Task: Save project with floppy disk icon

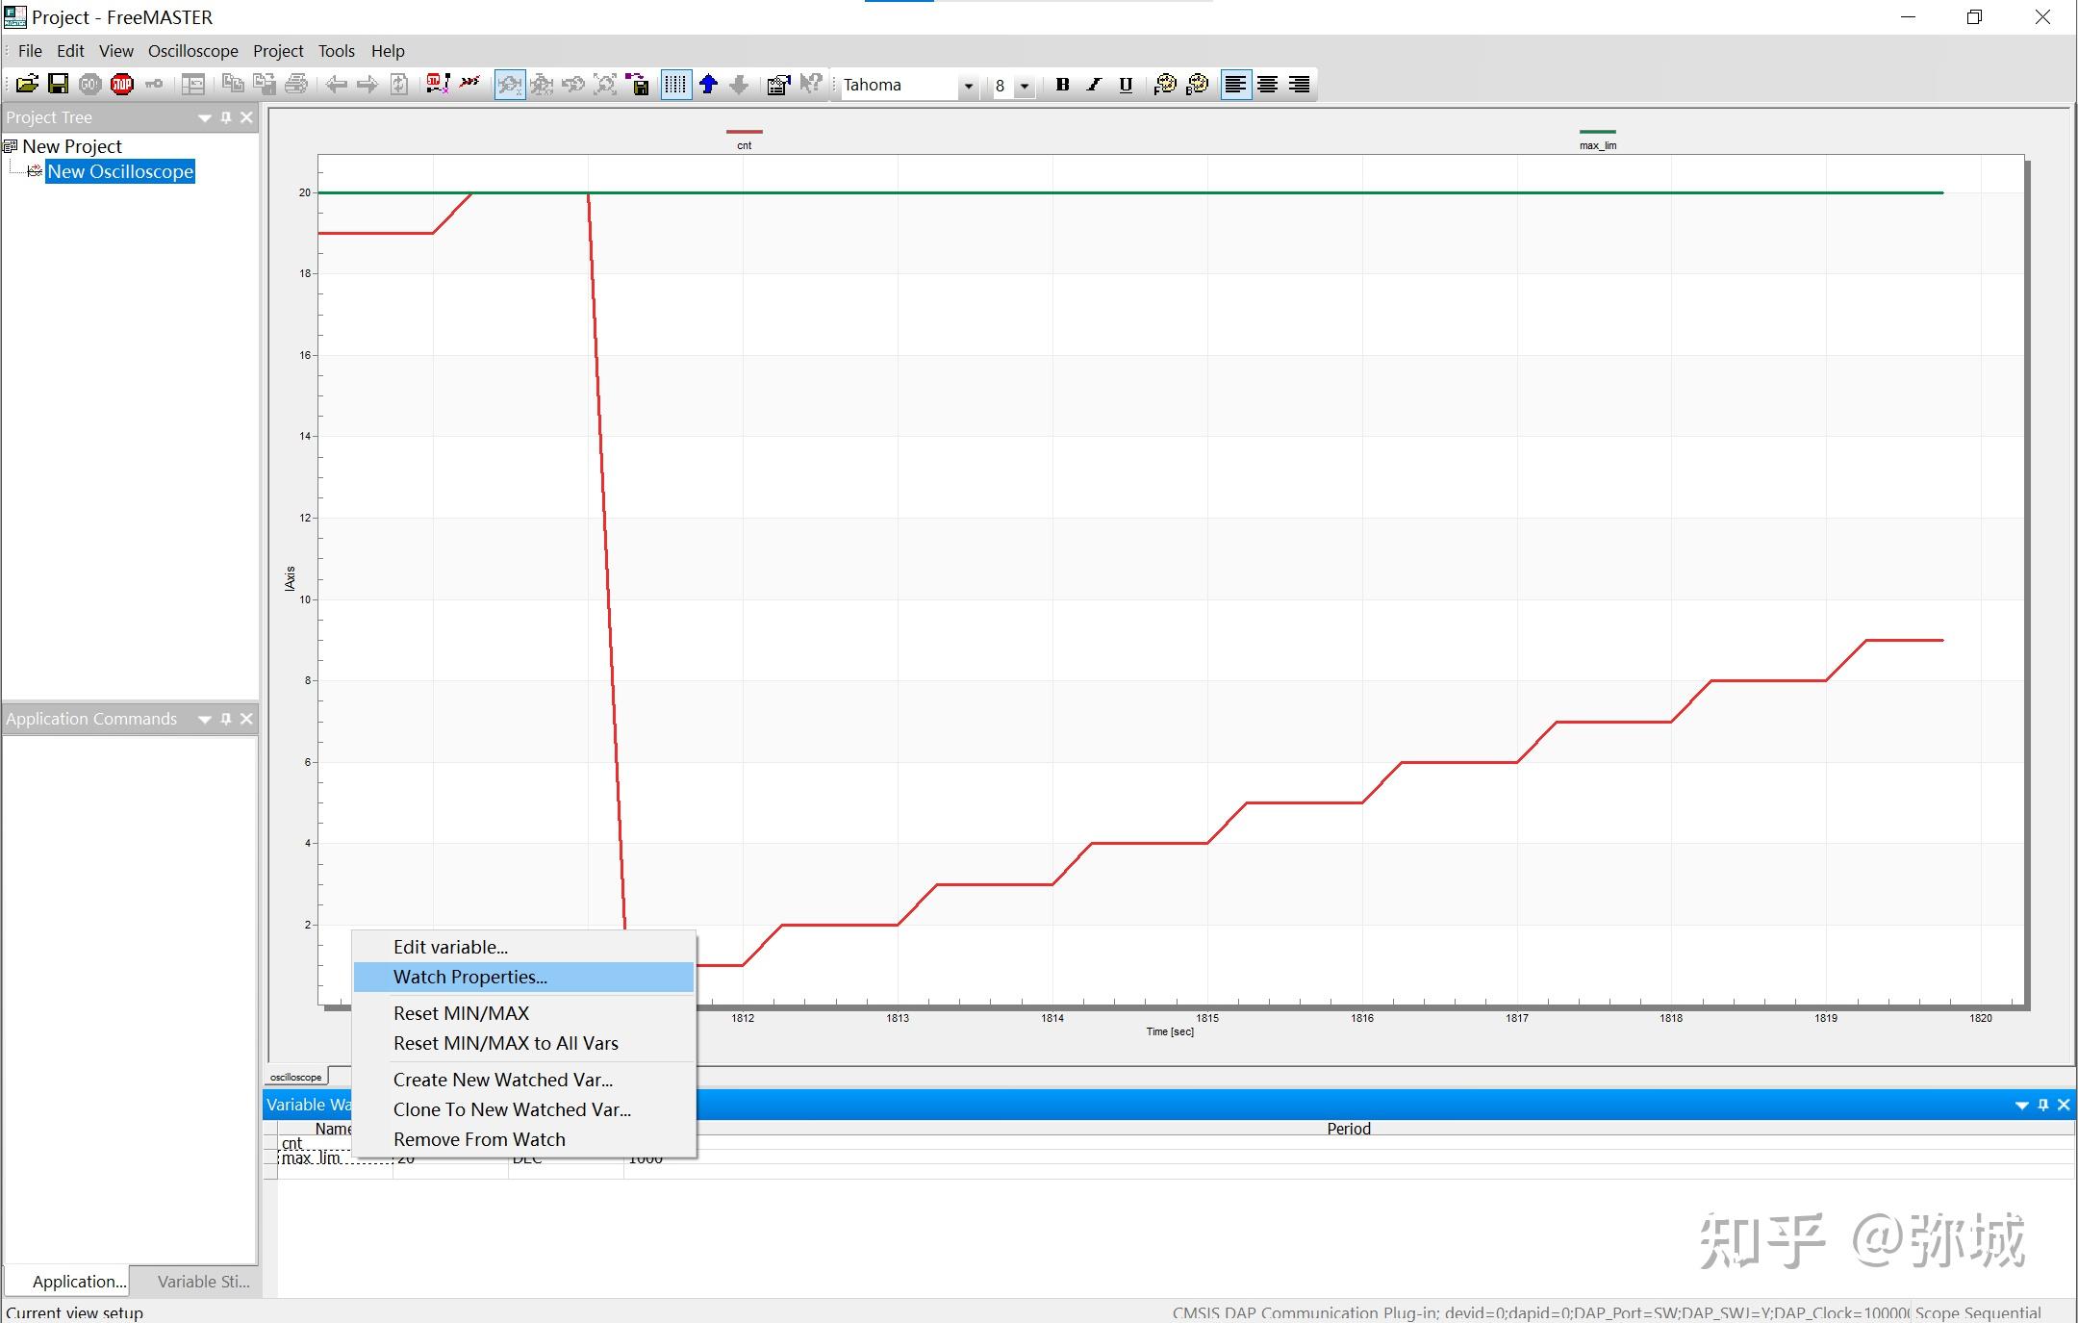Action: tap(58, 85)
